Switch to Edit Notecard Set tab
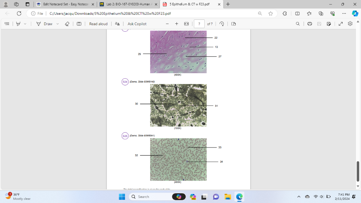This screenshot has width=361, height=203. tap(65, 4)
